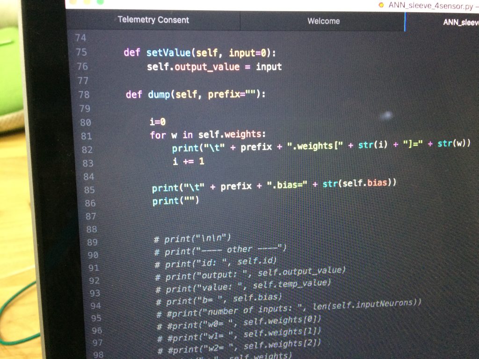Click the commented self.id print line

tap(216, 262)
